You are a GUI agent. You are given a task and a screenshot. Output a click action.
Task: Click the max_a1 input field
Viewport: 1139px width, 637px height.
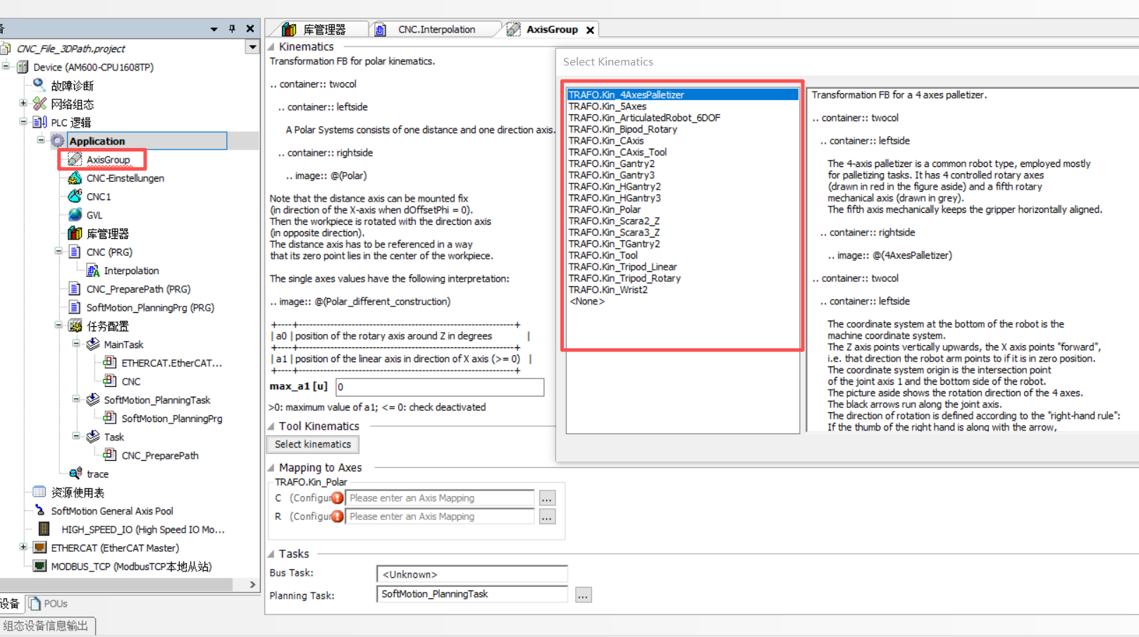[x=439, y=387]
